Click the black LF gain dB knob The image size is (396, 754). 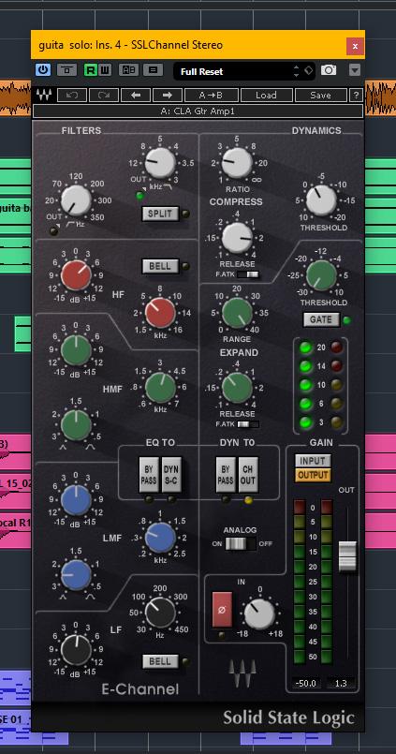click(76, 650)
